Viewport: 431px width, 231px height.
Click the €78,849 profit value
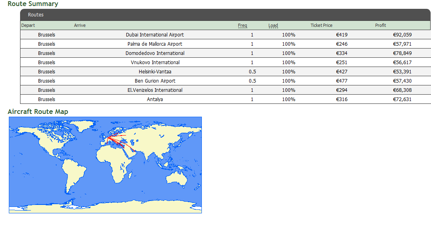tap(402, 53)
